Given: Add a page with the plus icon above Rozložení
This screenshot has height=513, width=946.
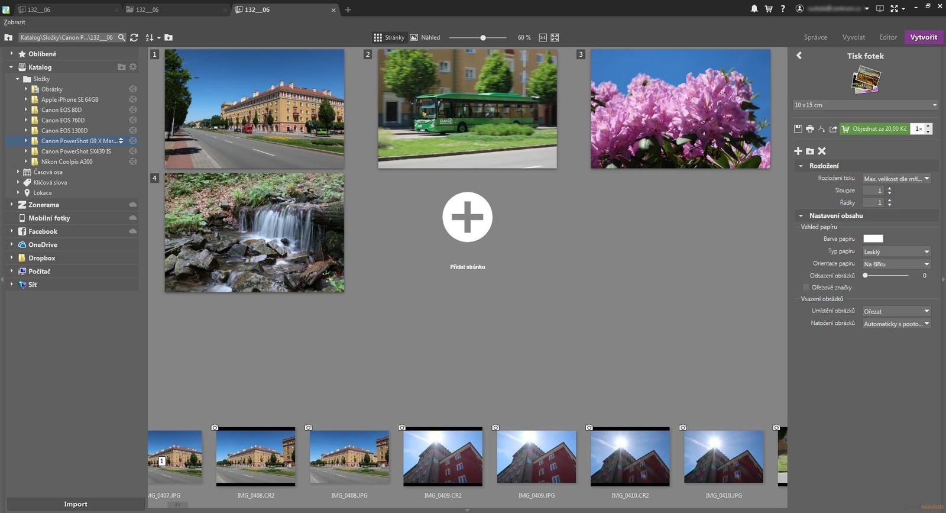Looking at the screenshot, I should (798, 151).
